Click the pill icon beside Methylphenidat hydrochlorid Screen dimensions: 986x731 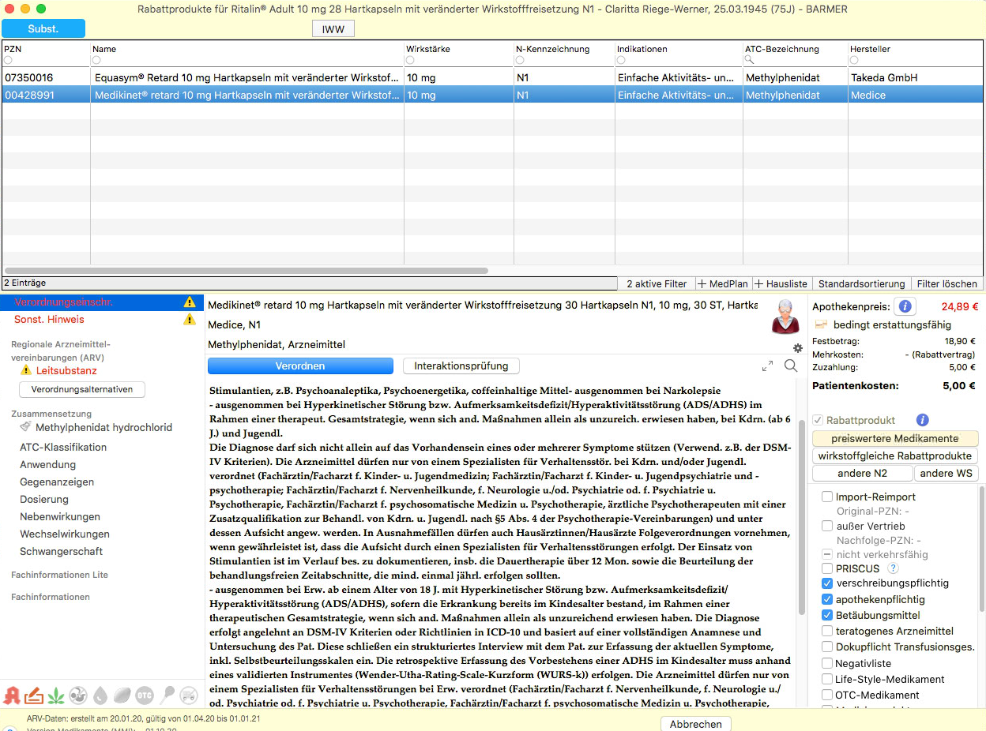point(26,427)
